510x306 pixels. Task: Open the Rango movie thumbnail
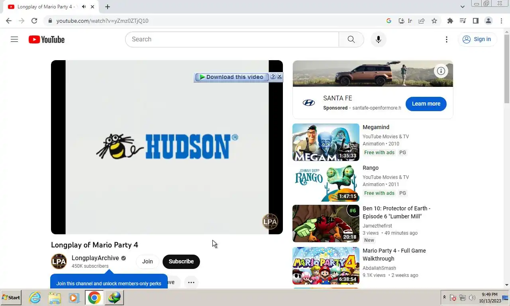click(326, 183)
